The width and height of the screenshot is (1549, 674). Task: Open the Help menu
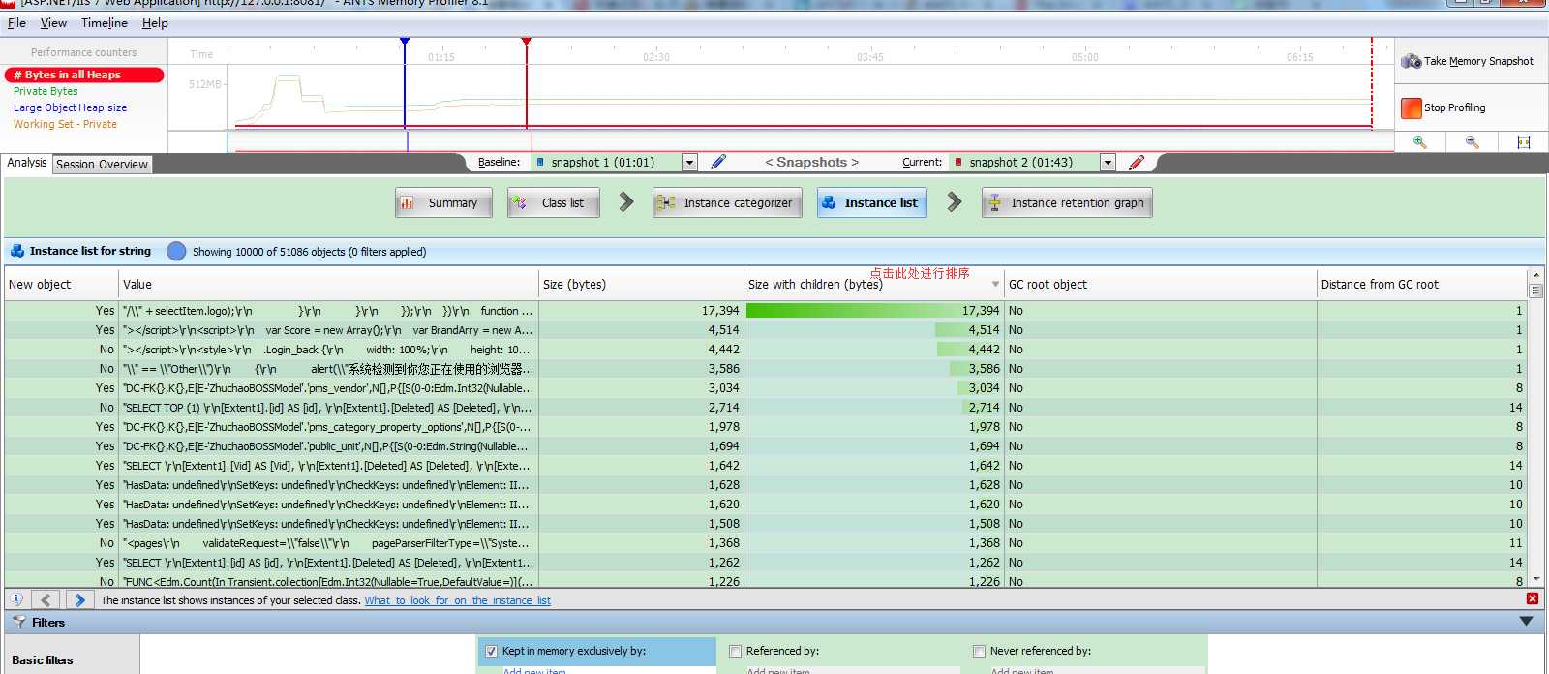pos(155,23)
